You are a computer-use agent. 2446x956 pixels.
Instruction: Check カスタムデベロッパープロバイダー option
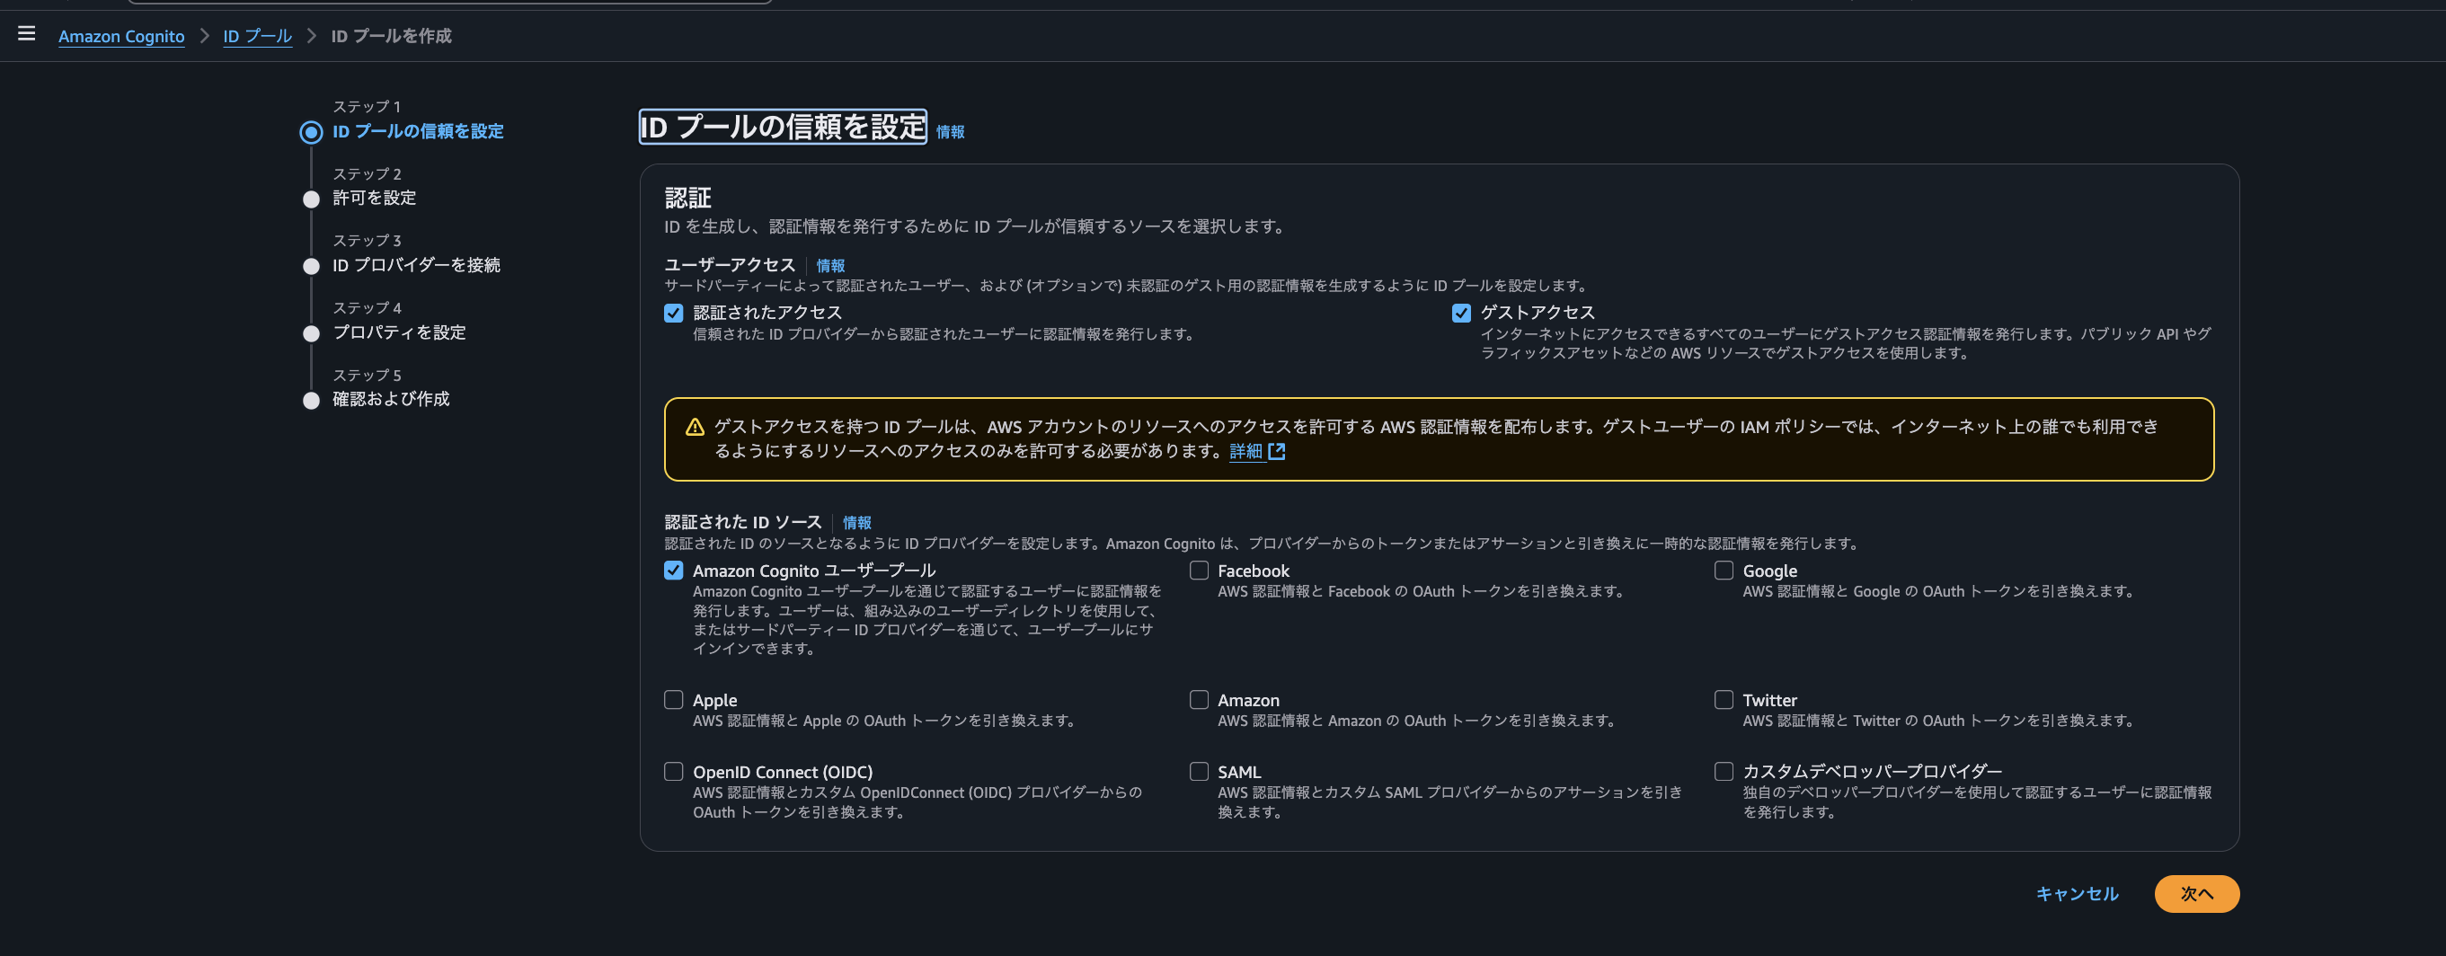(1724, 772)
